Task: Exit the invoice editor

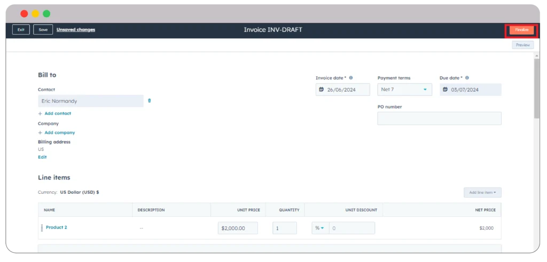Action: [x=21, y=30]
